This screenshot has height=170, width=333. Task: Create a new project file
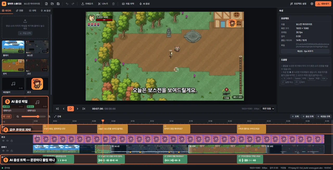(x=46, y=4)
